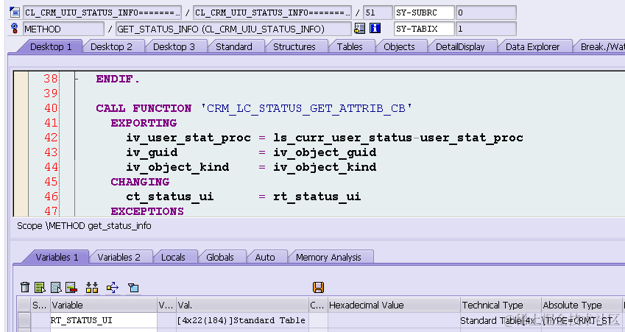Open the Break./Watchpoints tab
This screenshot has width=625, height=332.
pos(600,46)
